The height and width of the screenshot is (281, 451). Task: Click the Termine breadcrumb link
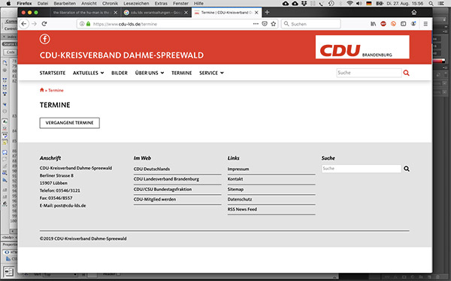tap(56, 91)
